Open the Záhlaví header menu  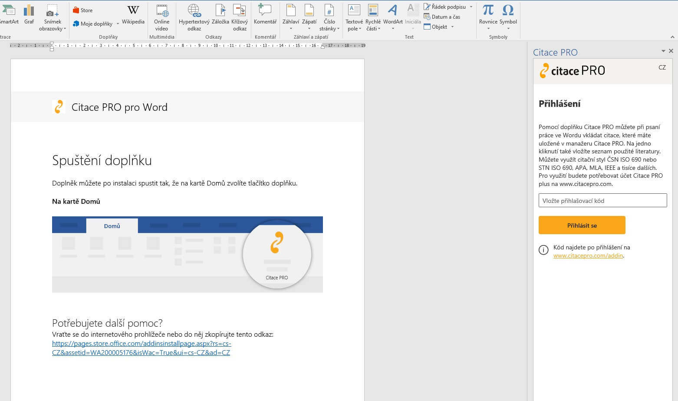[x=291, y=18]
